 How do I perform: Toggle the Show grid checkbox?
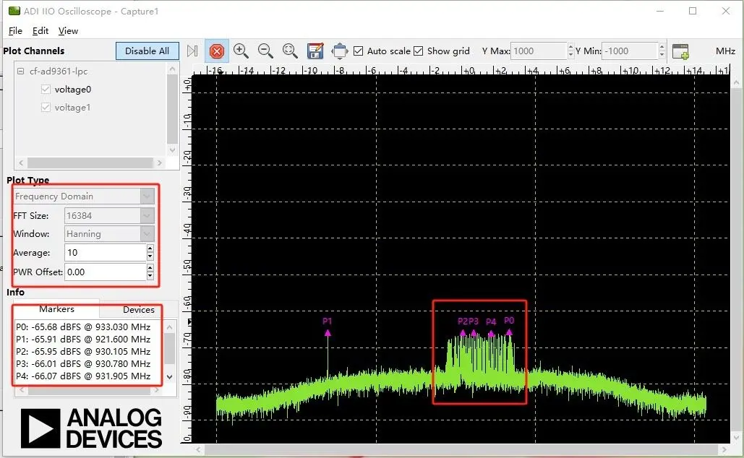click(418, 51)
